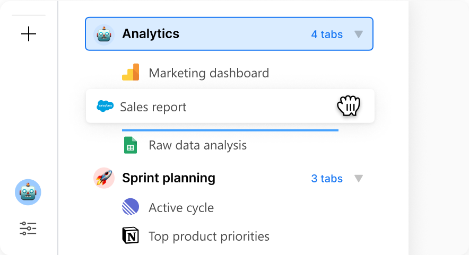Click the Google Analytics icon for Marketing dashboard
The height and width of the screenshot is (255, 469).
click(x=131, y=72)
